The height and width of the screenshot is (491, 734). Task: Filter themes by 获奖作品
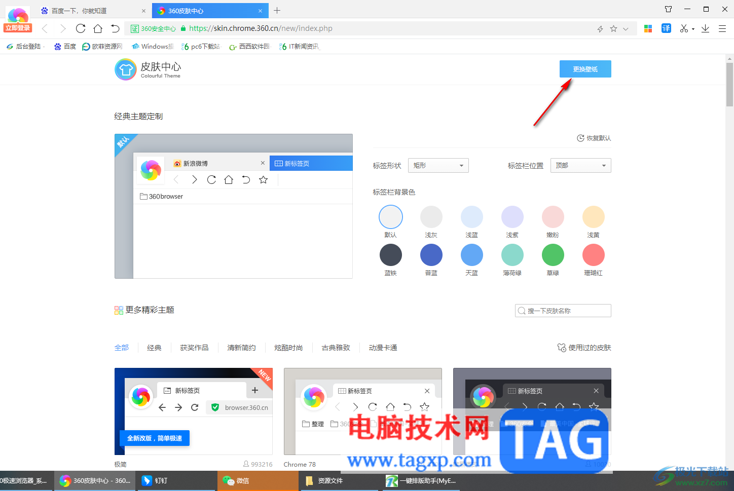pyautogui.click(x=194, y=348)
